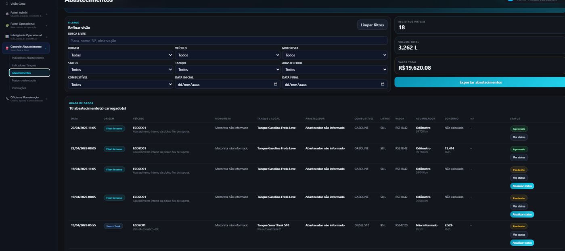Click the Inteligência Operacional chart icon
565x251 pixels.
[7, 36]
